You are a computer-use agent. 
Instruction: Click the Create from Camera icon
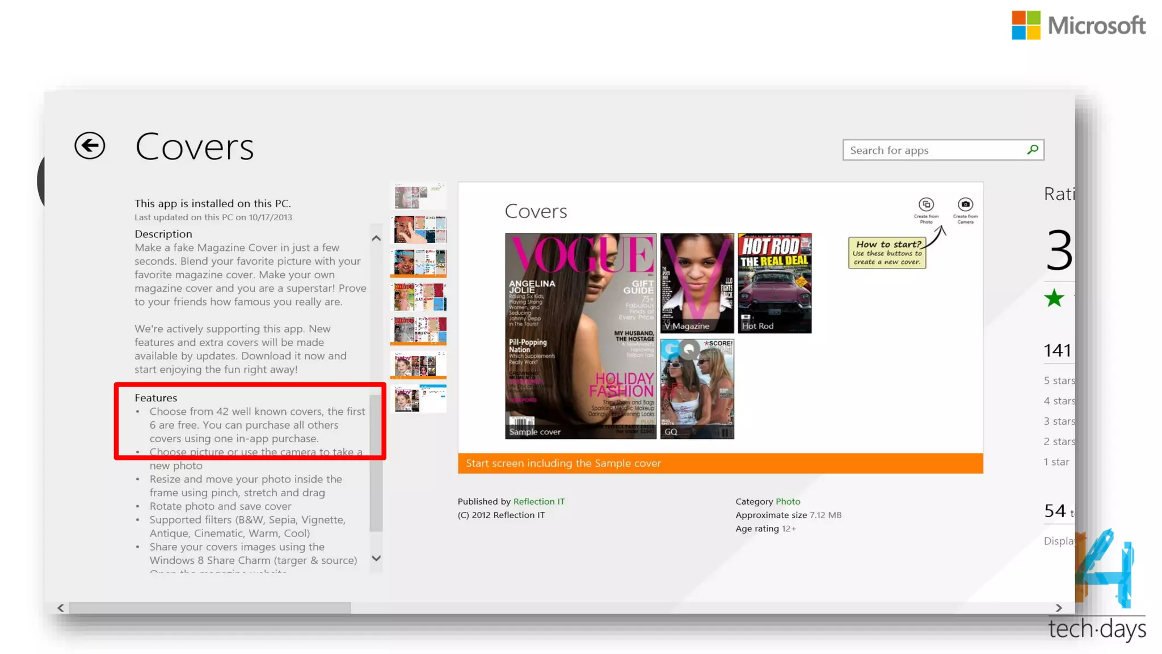click(965, 204)
